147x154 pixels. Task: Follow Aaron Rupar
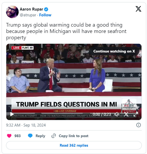(45, 15)
